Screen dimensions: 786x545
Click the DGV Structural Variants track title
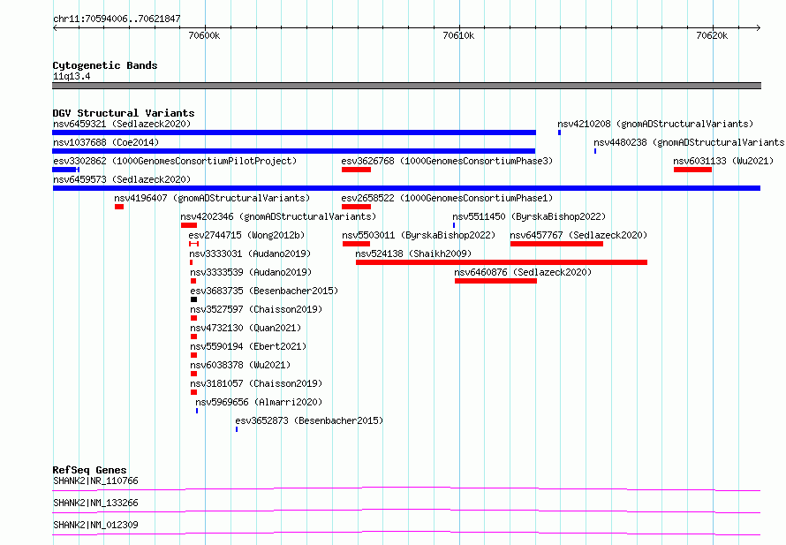[124, 113]
